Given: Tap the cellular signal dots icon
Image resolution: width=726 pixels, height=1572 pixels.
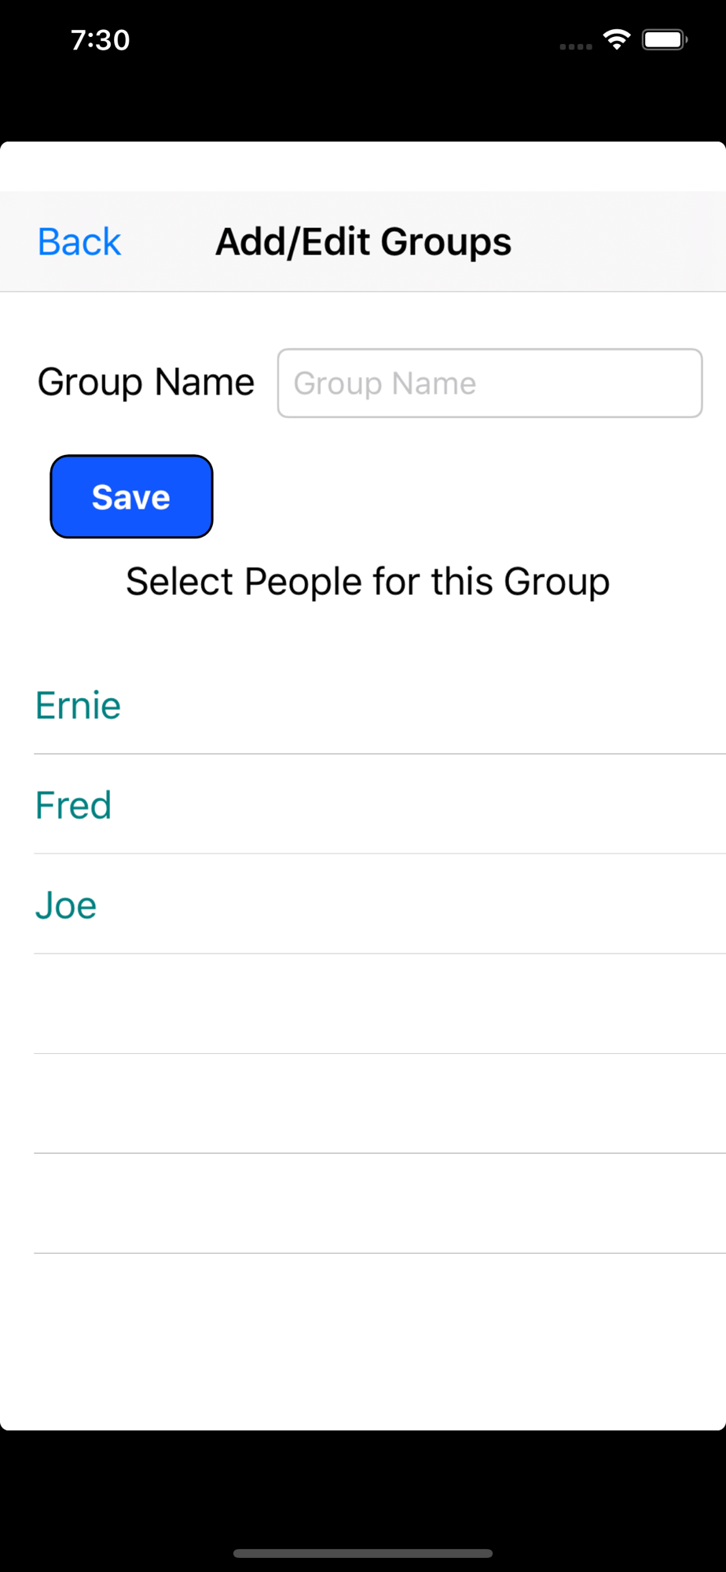Looking at the screenshot, I should 575,46.
